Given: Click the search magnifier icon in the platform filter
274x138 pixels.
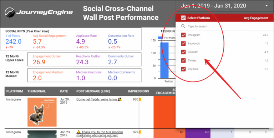Looking at the screenshot, I should [x=183, y=26].
